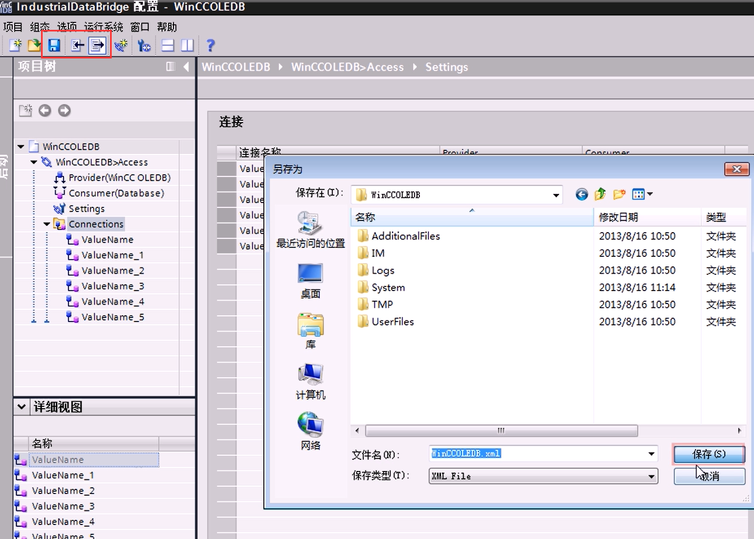Click the Settings breadcrumb
Image resolution: width=754 pixels, height=539 pixels.
(x=446, y=67)
